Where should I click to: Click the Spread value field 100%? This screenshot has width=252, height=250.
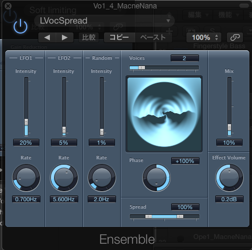pos(185,207)
